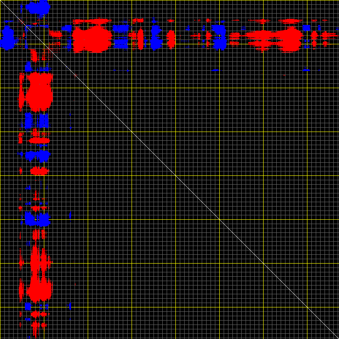Select the blue blob pair in lower left column

tap(37, 218)
